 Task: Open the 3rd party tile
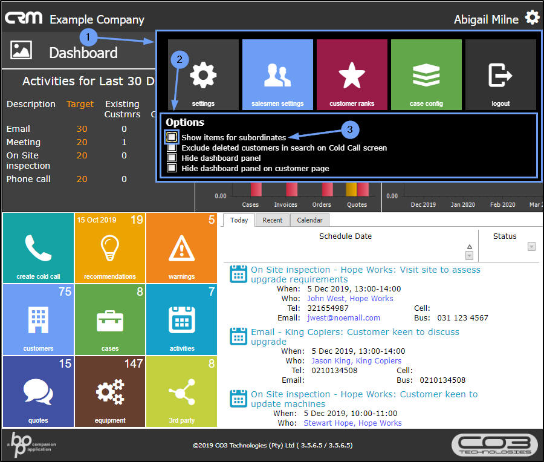pos(181,391)
